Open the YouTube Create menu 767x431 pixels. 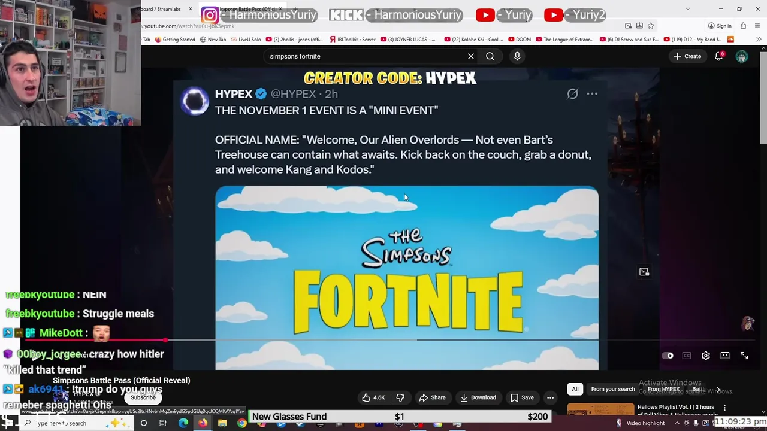(x=687, y=56)
